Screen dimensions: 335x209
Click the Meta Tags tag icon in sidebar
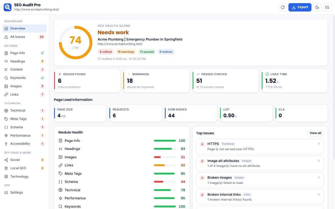[x=6, y=119]
